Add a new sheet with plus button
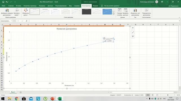This screenshot has height=101, width=181. (21, 92)
